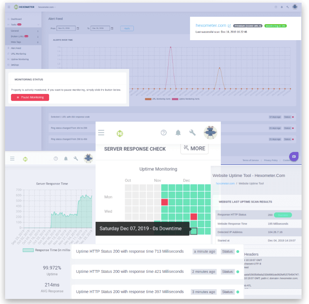Image resolution: width=309 pixels, height=304 pixels.
Task: Click alert 'Detected 1 URL with 404 response code'
Action: pos(172,117)
